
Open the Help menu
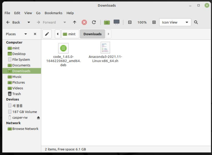(70, 13)
